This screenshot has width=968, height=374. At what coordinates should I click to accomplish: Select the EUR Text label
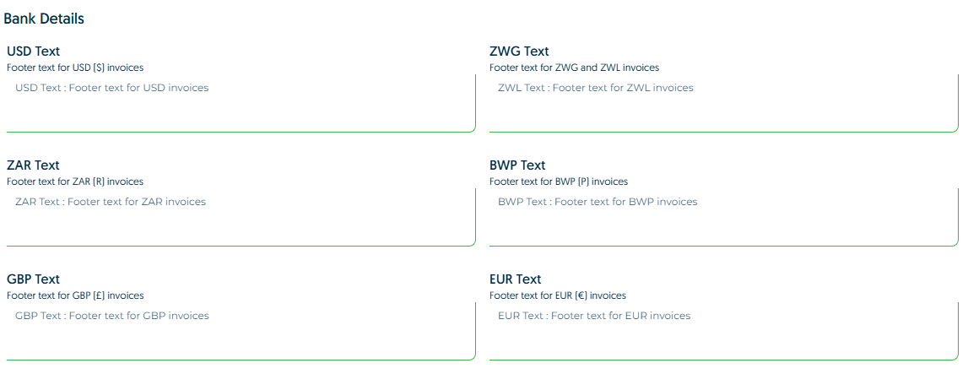pos(515,279)
